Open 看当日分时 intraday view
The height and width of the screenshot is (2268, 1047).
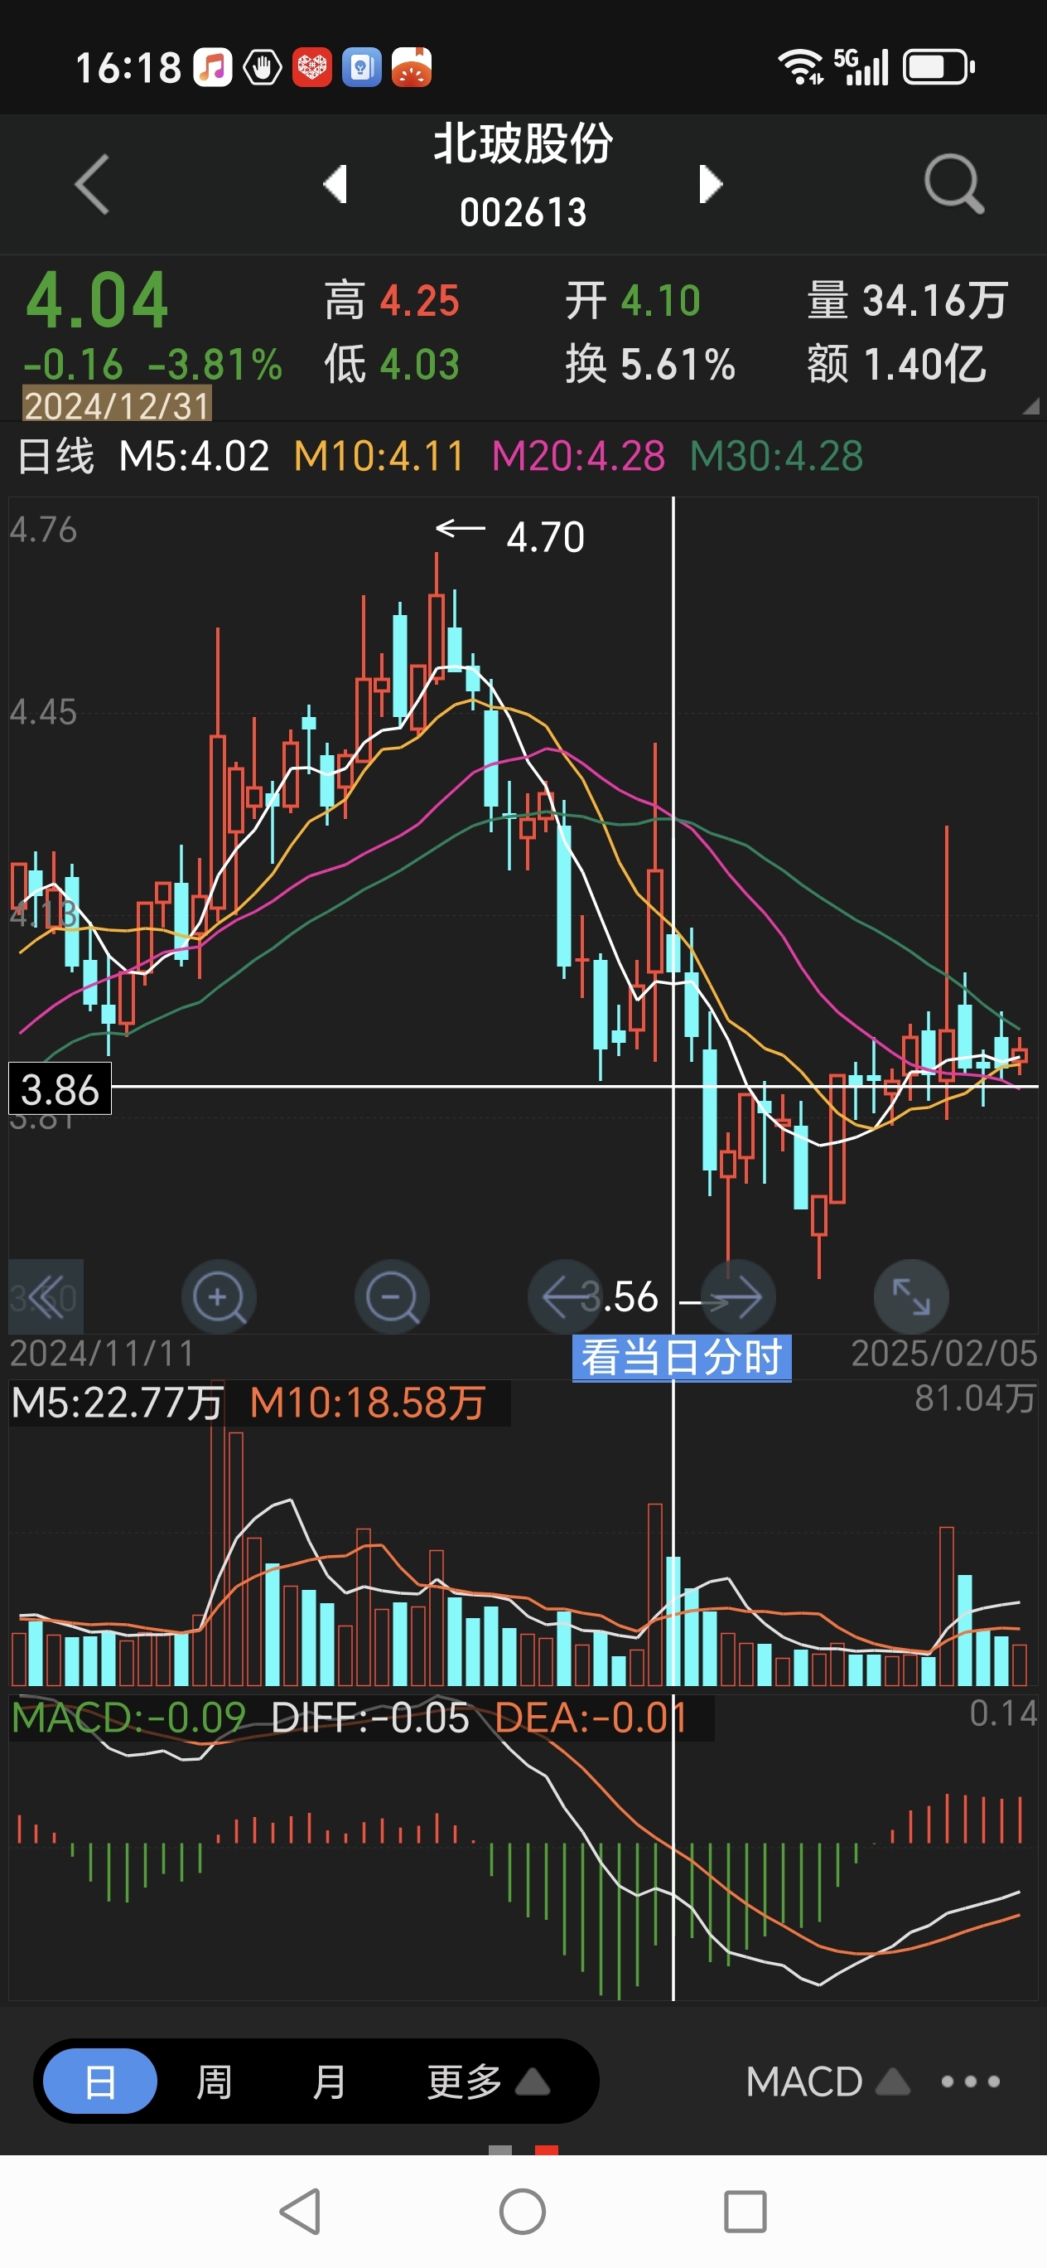point(682,1358)
